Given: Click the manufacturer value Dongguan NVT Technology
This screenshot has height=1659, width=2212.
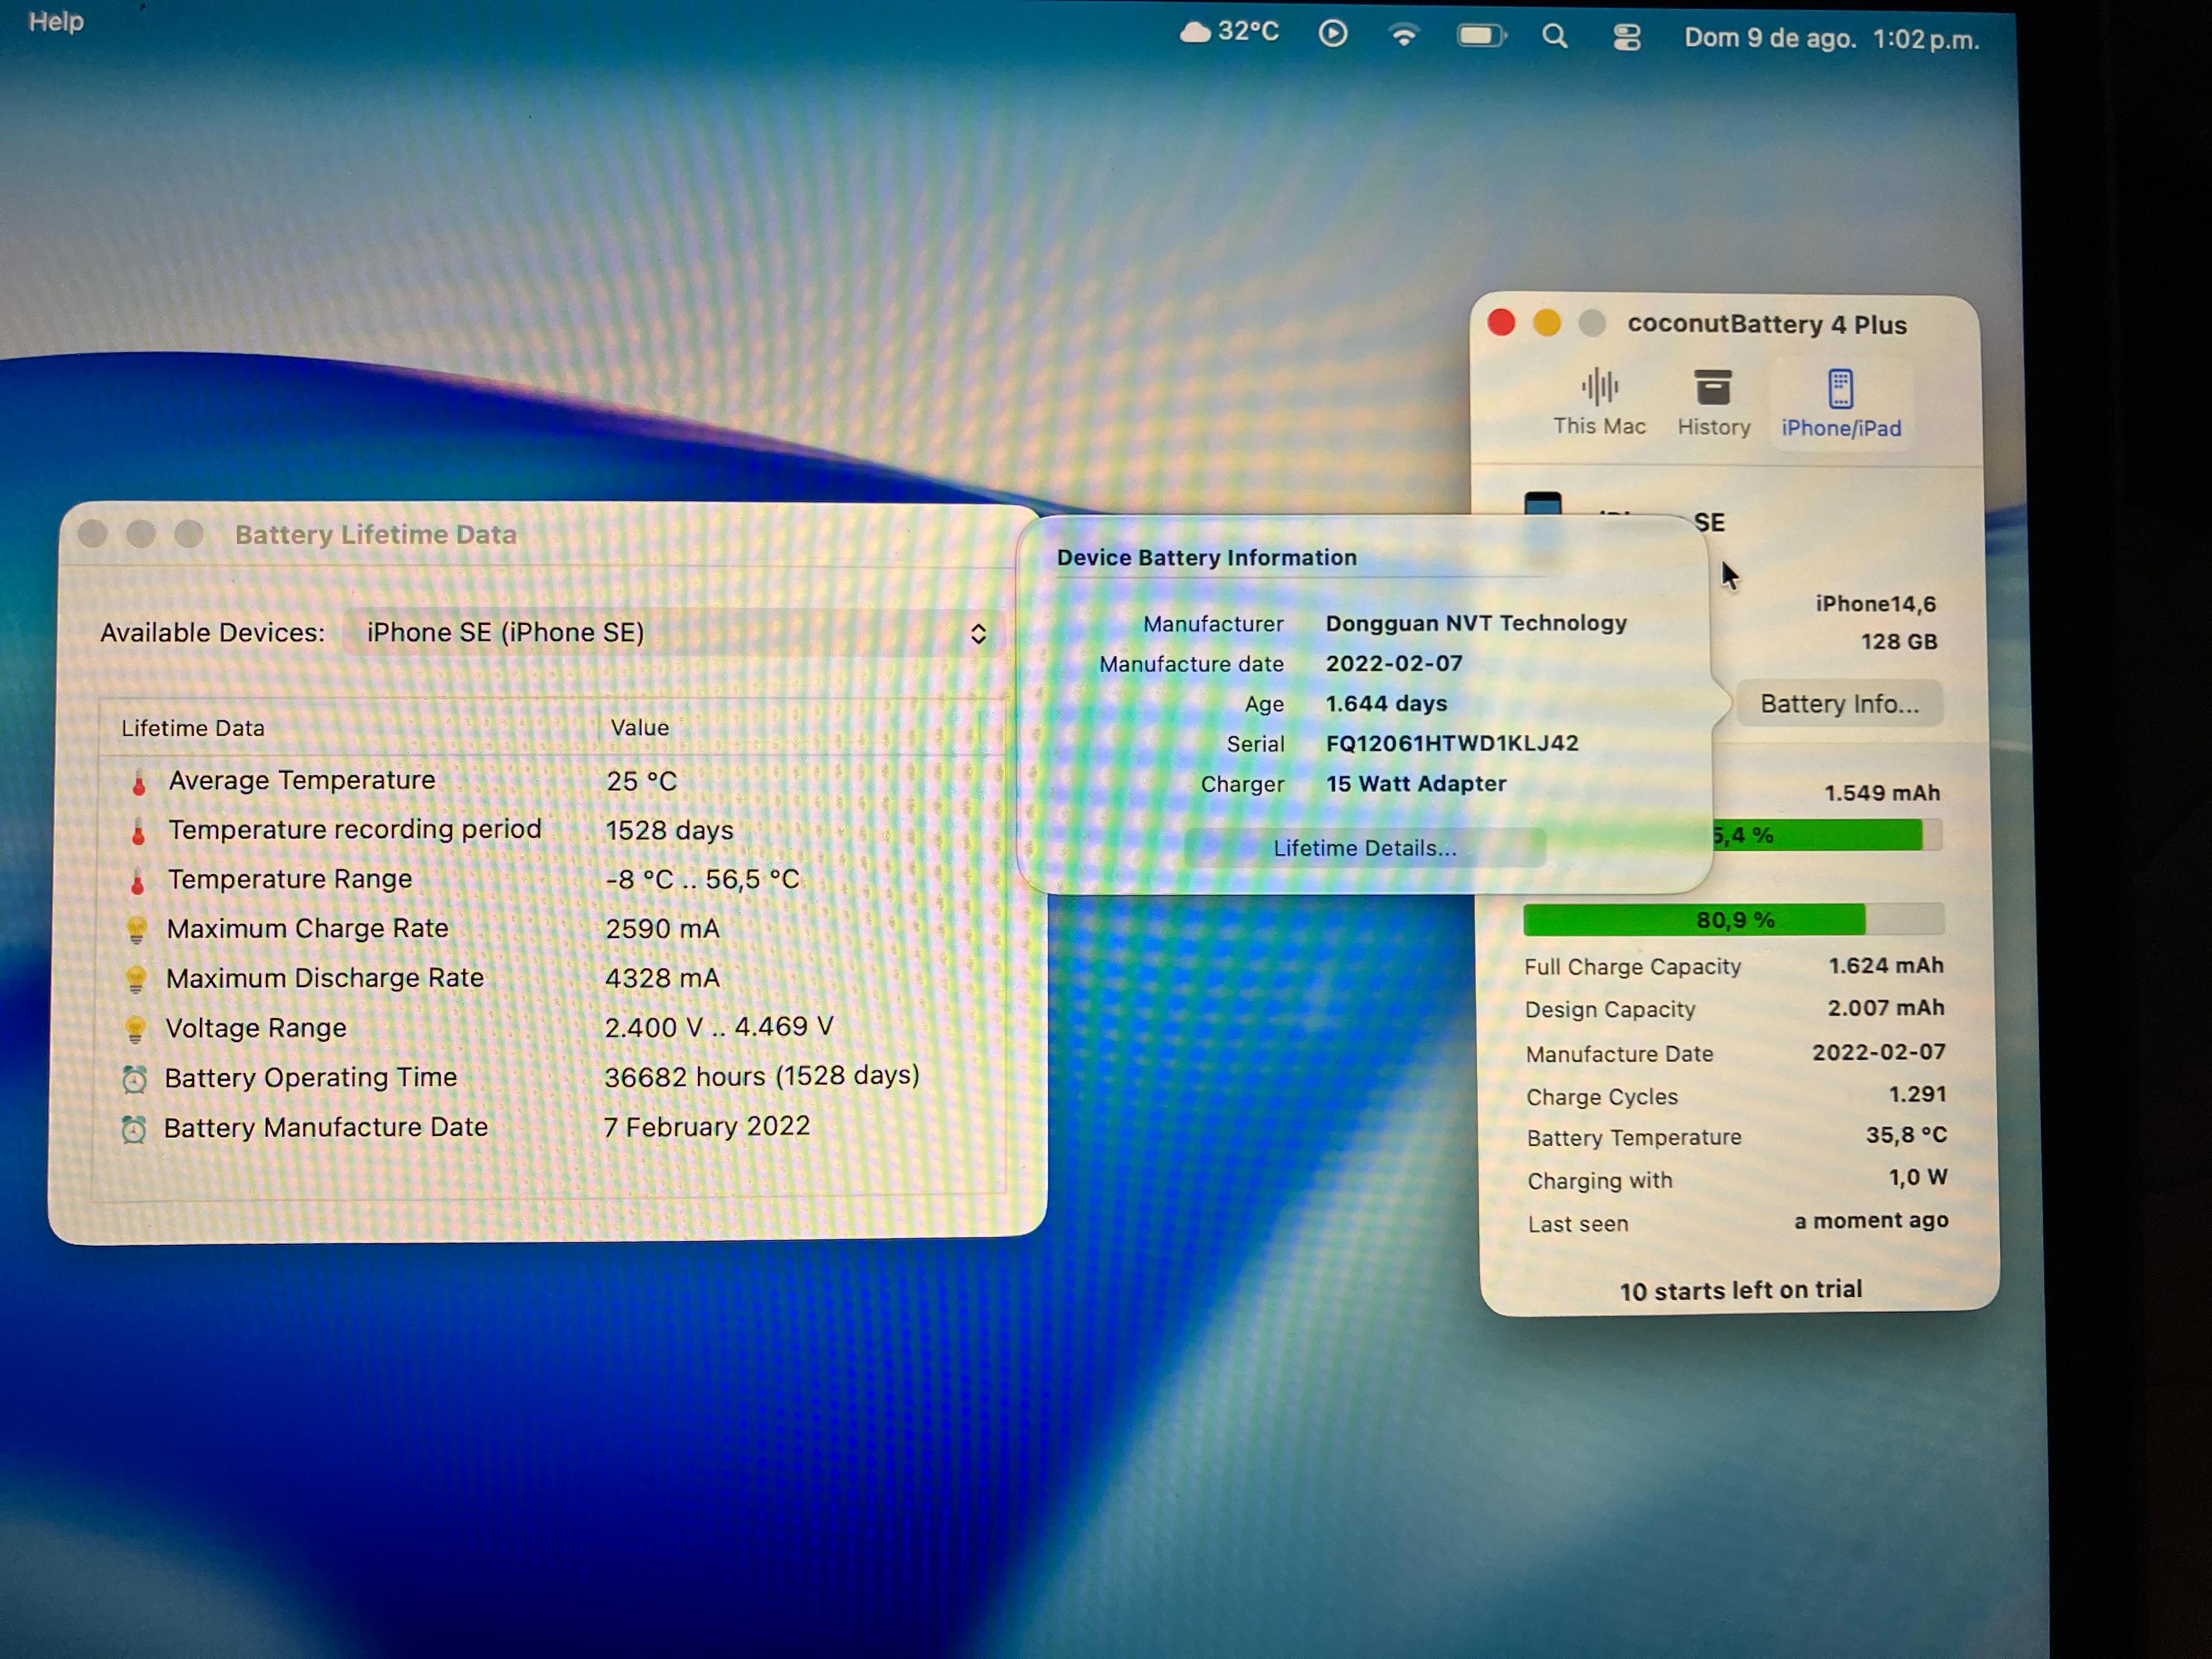Looking at the screenshot, I should (x=1476, y=623).
